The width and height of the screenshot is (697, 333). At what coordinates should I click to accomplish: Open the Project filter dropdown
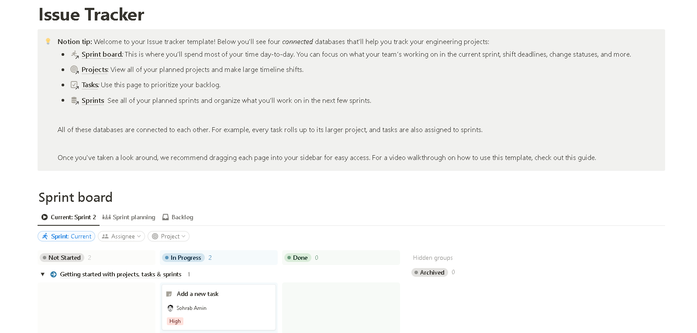(x=168, y=236)
